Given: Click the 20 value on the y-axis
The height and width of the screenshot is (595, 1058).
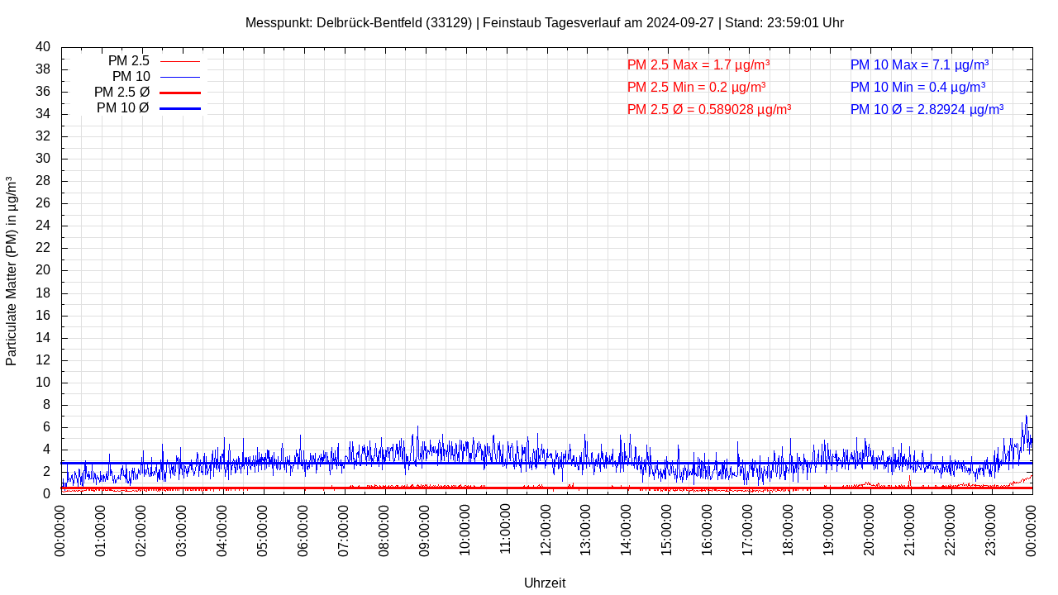Looking at the screenshot, I should [x=43, y=270].
